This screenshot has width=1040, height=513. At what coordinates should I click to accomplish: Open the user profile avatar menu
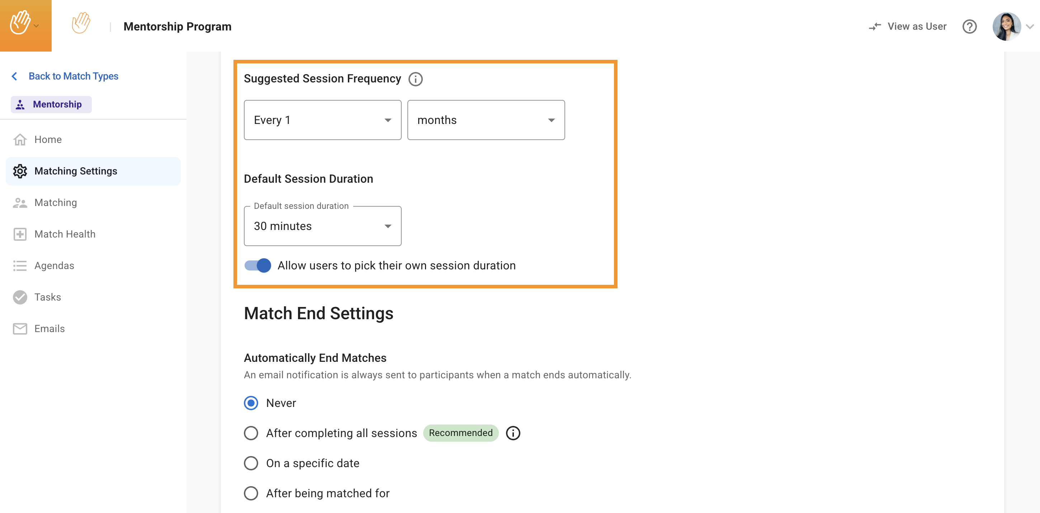pos(1007,27)
